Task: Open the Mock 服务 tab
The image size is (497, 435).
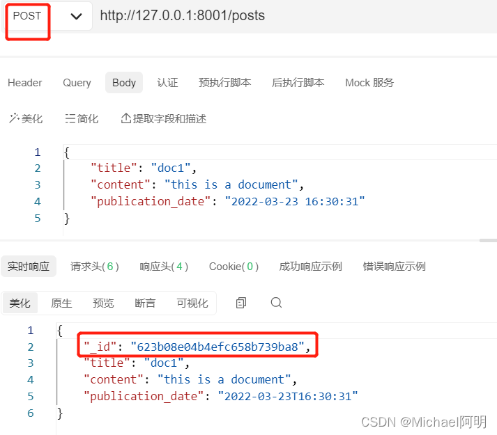Action: click(x=369, y=83)
